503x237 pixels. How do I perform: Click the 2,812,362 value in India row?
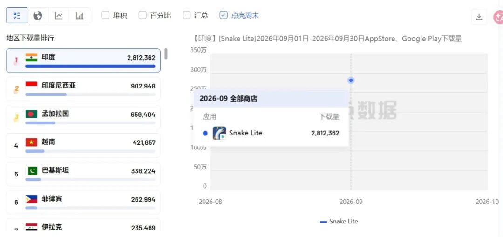141,58
